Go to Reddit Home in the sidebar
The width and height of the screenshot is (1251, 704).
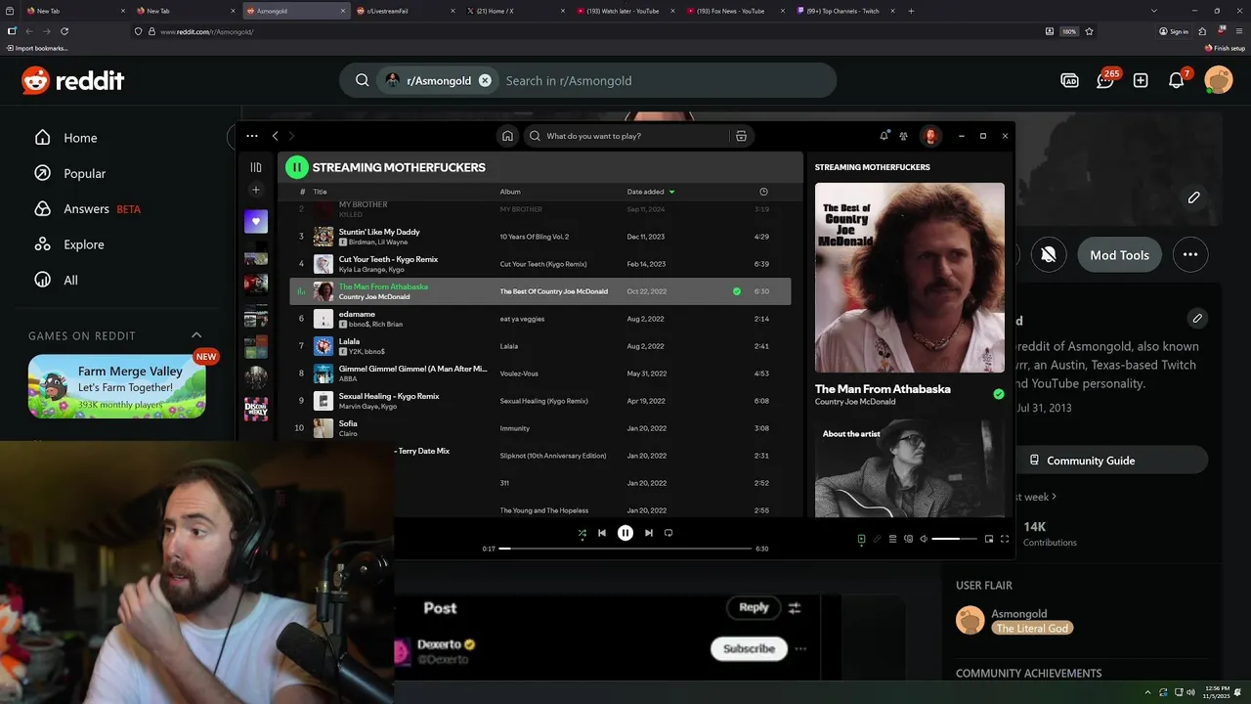[x=80, y=138]
